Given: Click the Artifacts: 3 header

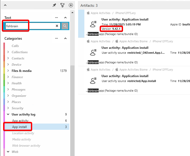Looking at the screenshot, I should click(89, 5).
